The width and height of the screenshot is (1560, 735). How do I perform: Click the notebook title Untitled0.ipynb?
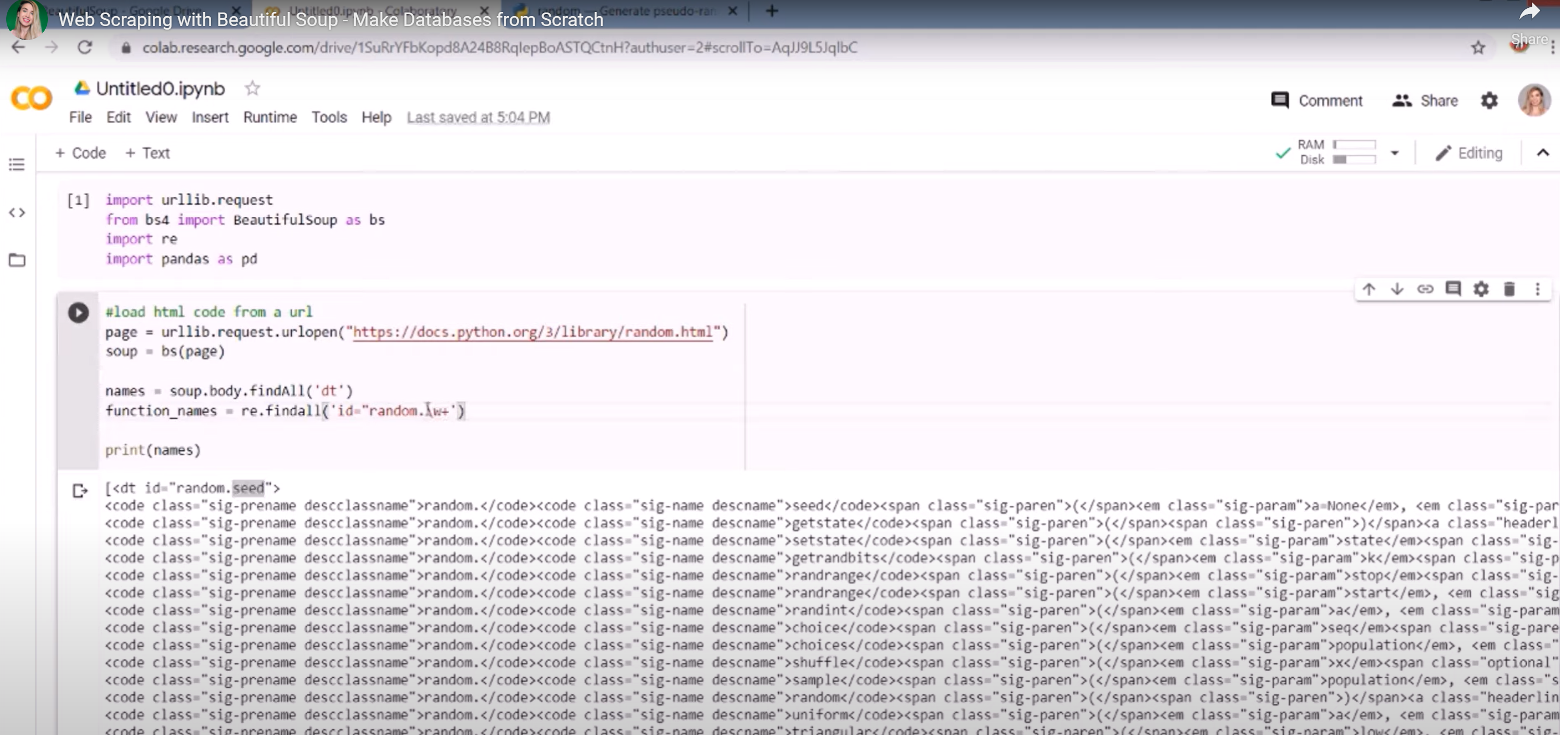click(x=161, y=88)
